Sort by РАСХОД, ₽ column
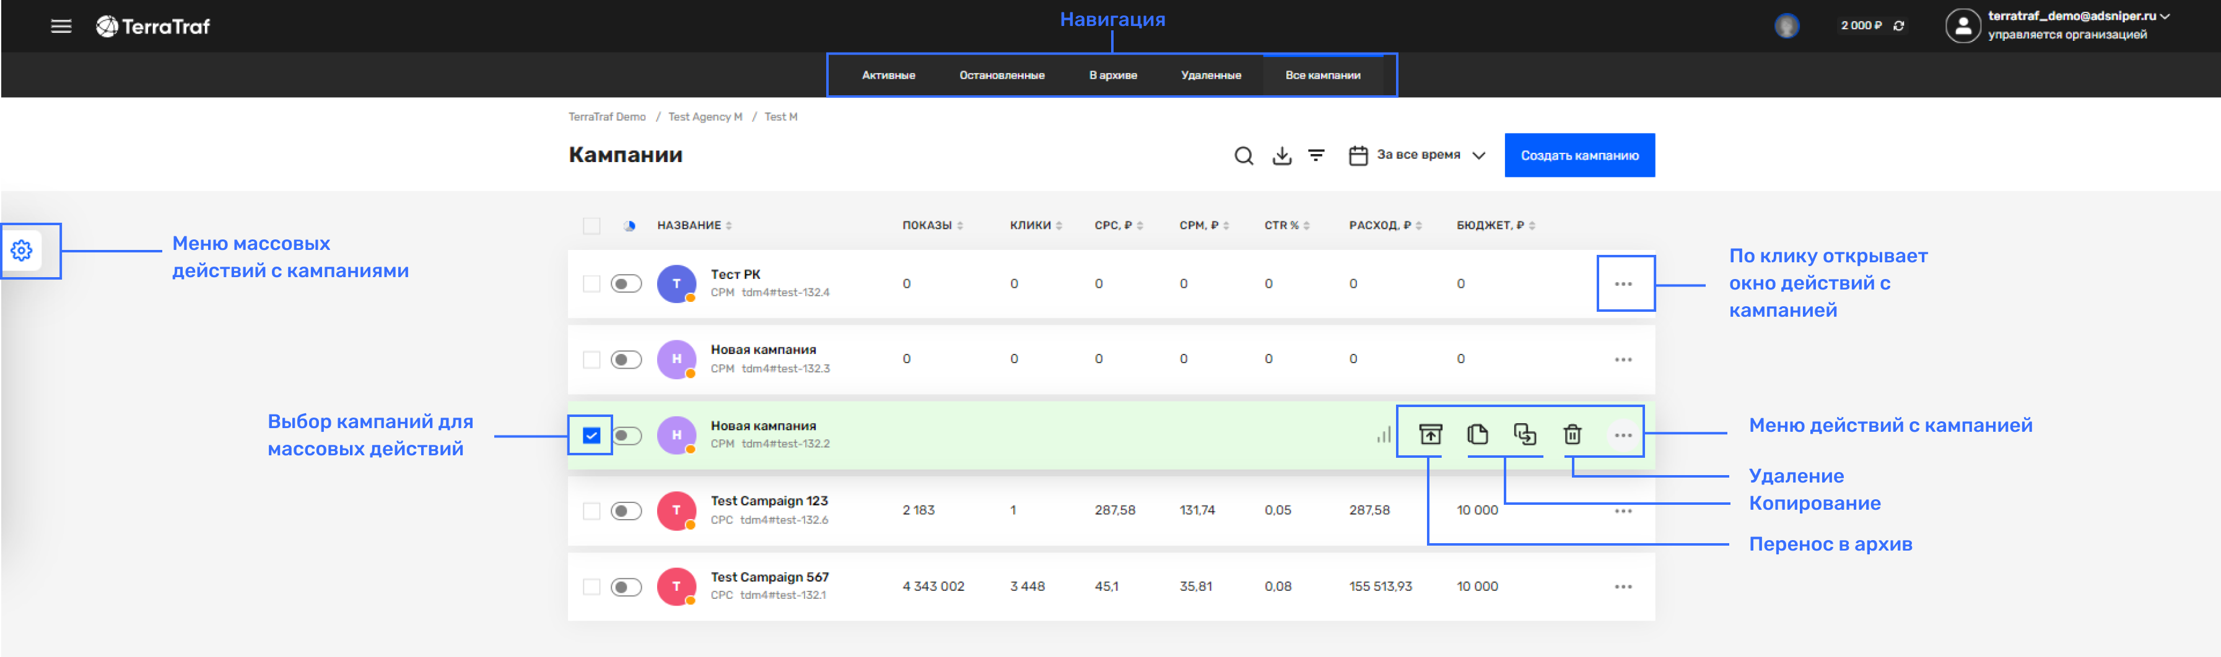Image resolution: width=2221 pixels, height=657 pixels. coord(1385,226)
